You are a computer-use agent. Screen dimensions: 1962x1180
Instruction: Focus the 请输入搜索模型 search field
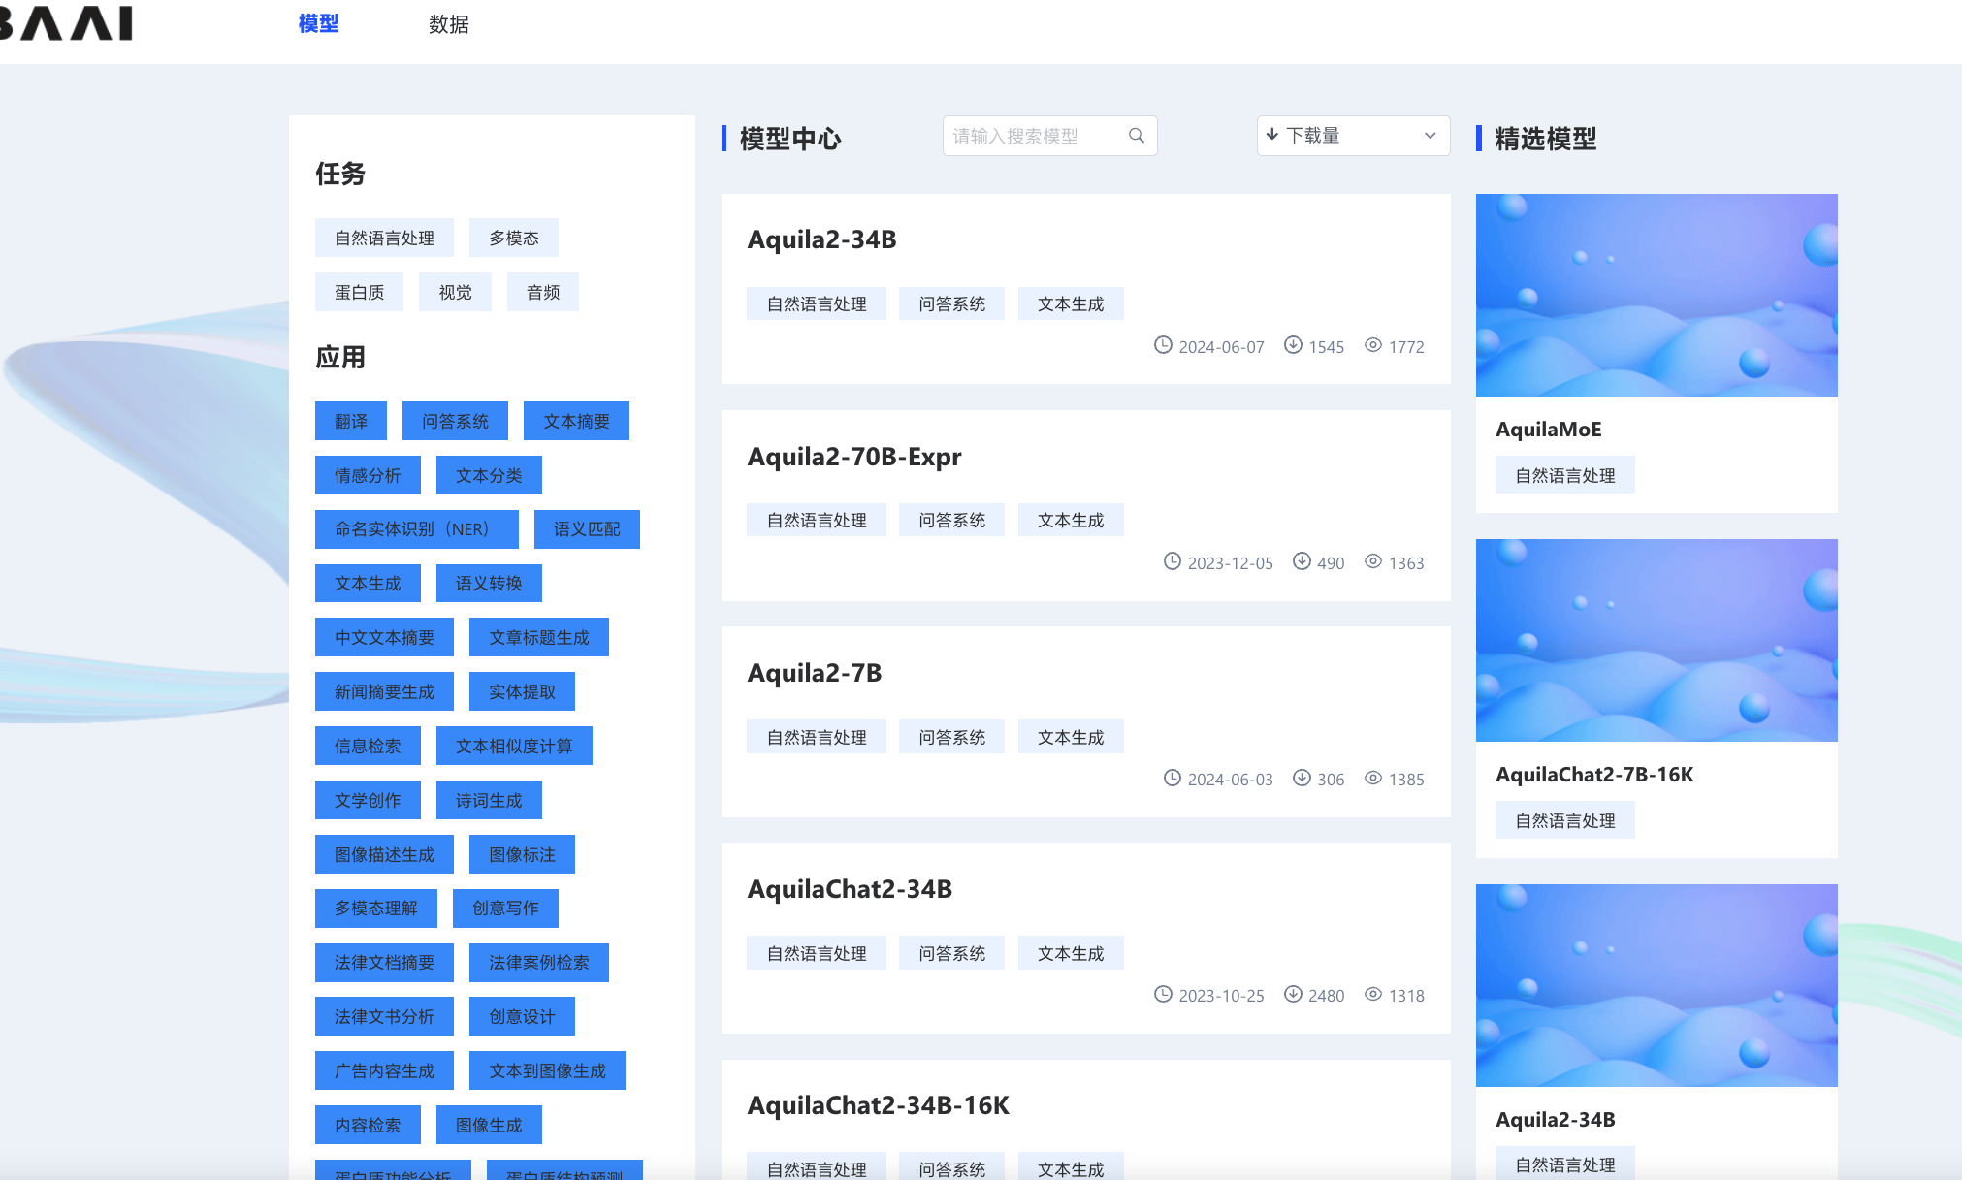click(x=1049, y=136)
